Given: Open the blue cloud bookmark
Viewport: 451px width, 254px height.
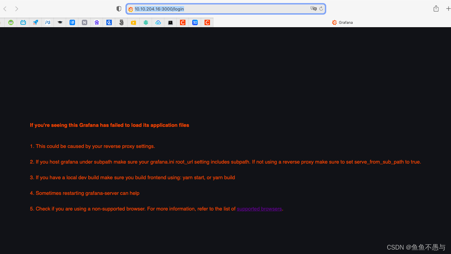Looking at the screenshot, I should 158,22.
